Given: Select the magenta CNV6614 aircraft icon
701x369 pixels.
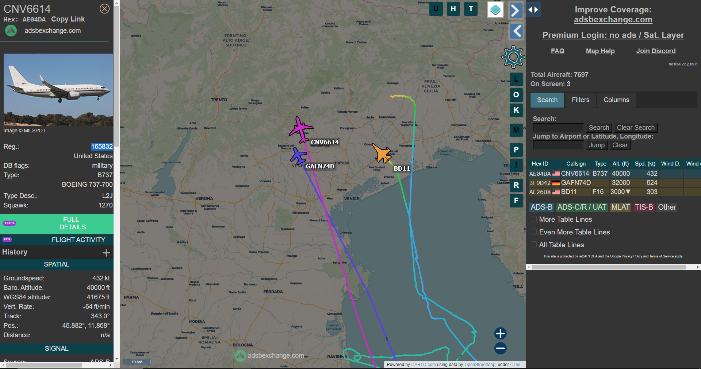Looking at the screenshot, I should pyautogui.click(x=301, y=129).
